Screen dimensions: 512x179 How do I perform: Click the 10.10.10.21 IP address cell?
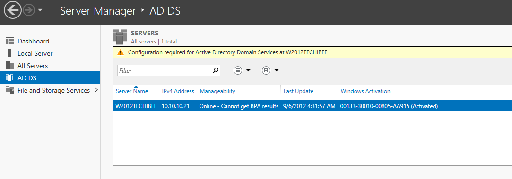[176, 106]
